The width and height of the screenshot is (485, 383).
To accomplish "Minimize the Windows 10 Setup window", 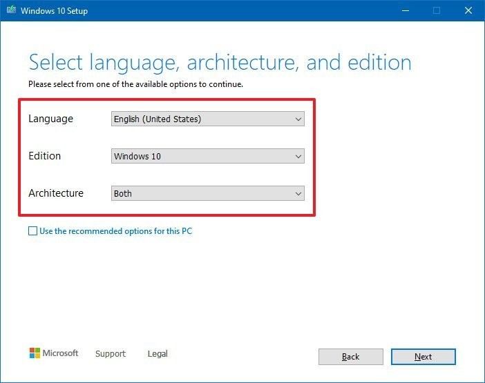I will tap(403, 11).
